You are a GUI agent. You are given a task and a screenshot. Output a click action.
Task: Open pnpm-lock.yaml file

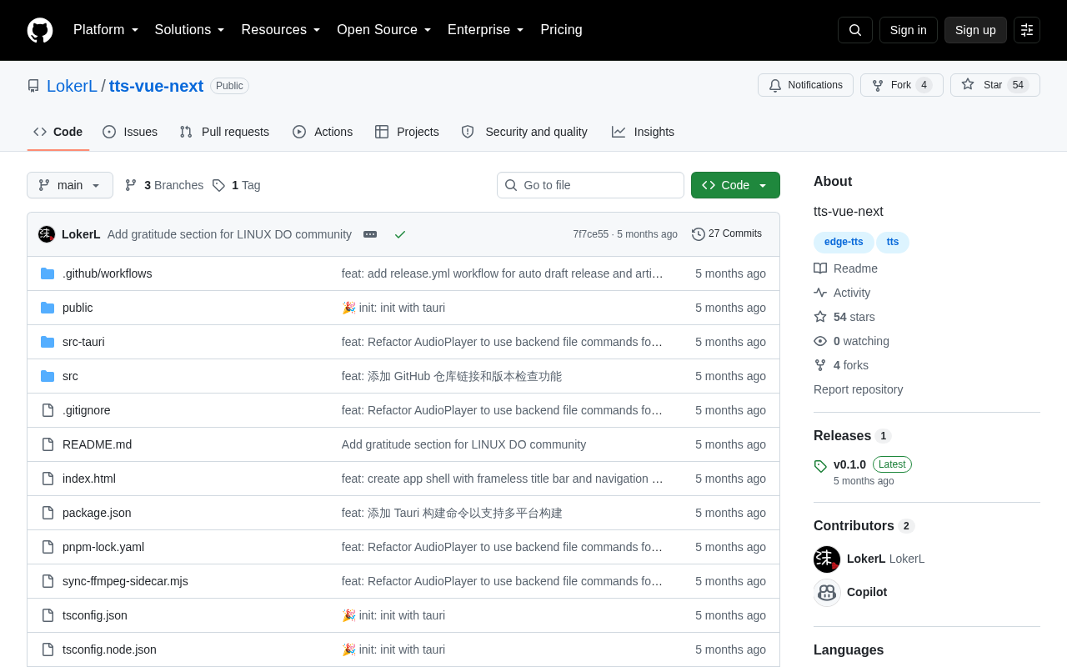coord(103,547)
